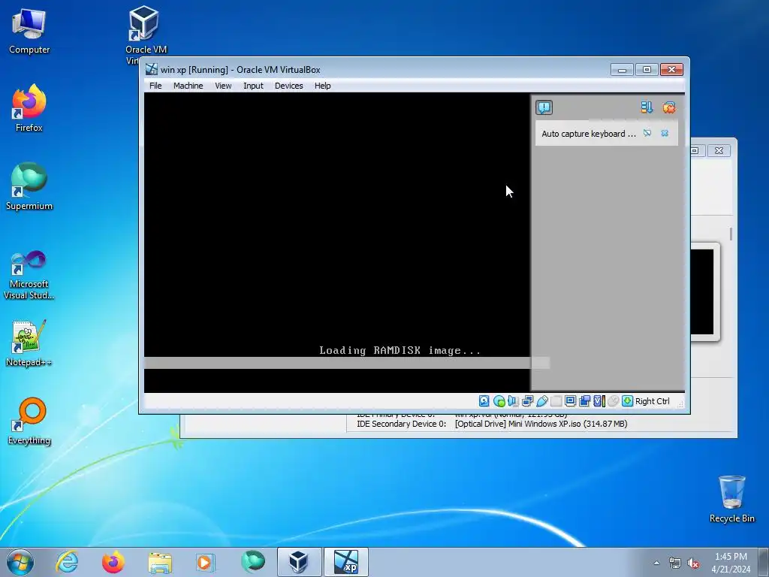Screen dimensions: 769x577
Task: Open Supermium from the taskbar
Action: [252, 562]
